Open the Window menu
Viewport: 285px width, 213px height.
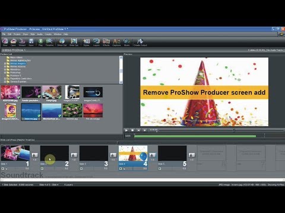(x=58, y=34)
